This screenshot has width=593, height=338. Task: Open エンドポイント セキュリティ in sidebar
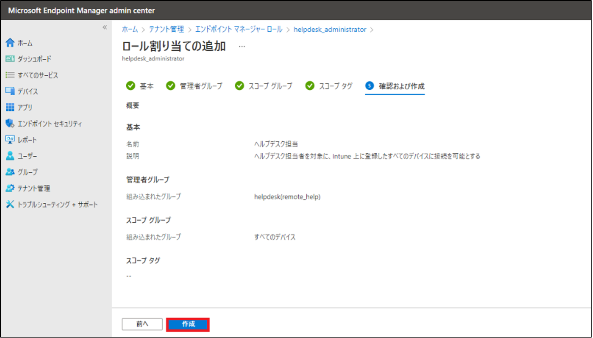point(50,124)
